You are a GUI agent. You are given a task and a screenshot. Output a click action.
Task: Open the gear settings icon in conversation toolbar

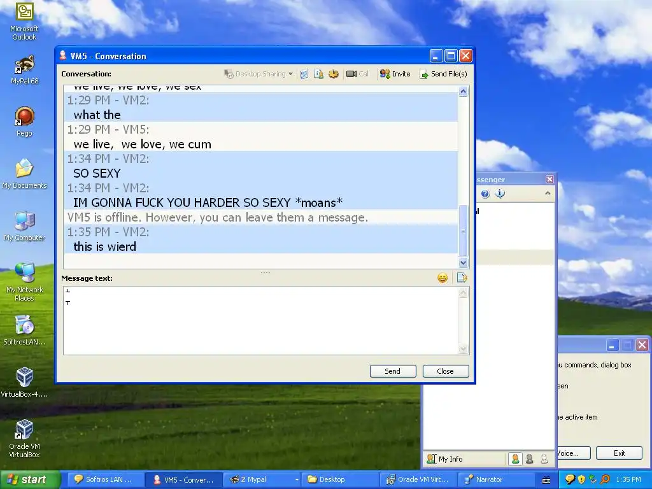(x=333, y=74)
